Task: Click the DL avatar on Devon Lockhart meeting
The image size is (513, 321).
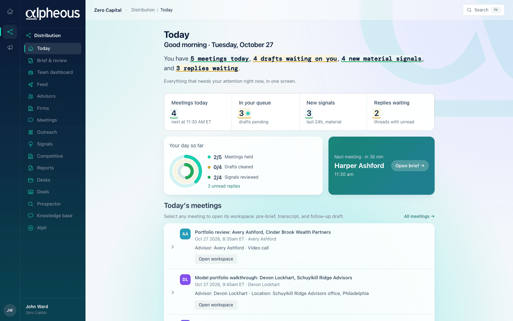Action: tap(185, 280)
